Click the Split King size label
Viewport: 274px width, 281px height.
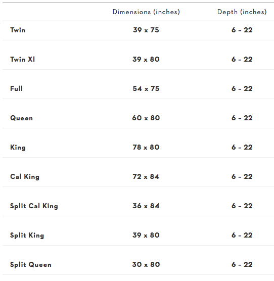pyautogui.click(x=27, y=236)
